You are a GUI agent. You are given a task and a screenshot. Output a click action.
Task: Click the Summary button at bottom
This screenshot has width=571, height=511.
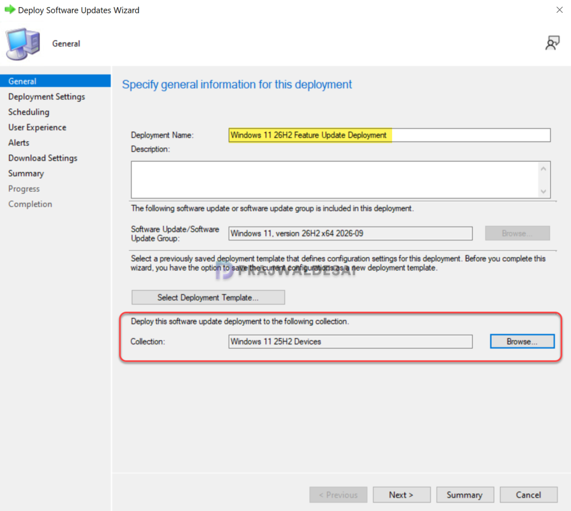pos(464,495)
